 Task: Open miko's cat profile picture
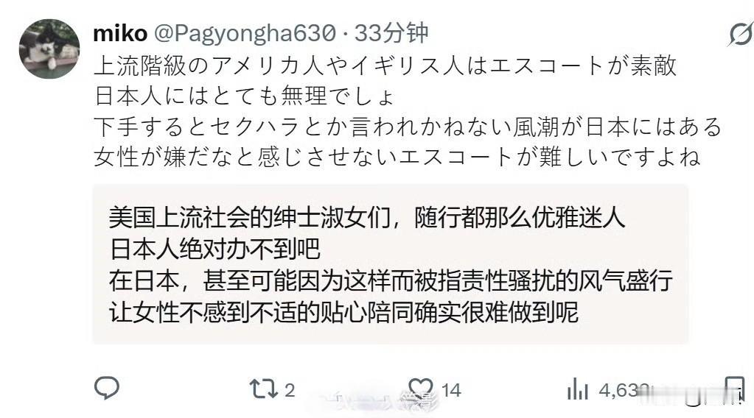pos(49,49)
